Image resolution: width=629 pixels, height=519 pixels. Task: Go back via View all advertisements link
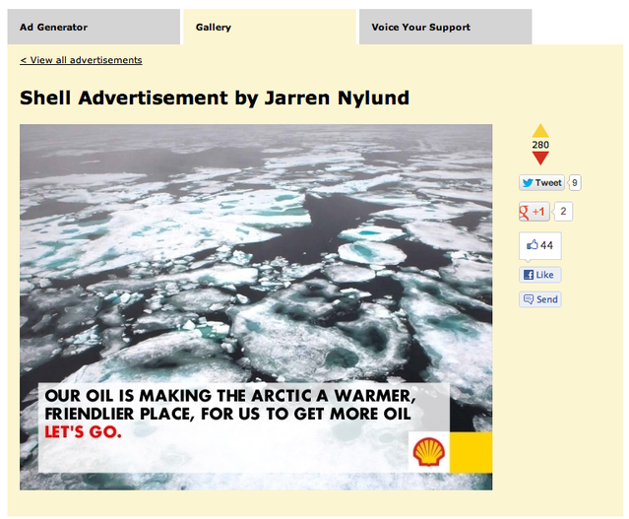[81, 60]
